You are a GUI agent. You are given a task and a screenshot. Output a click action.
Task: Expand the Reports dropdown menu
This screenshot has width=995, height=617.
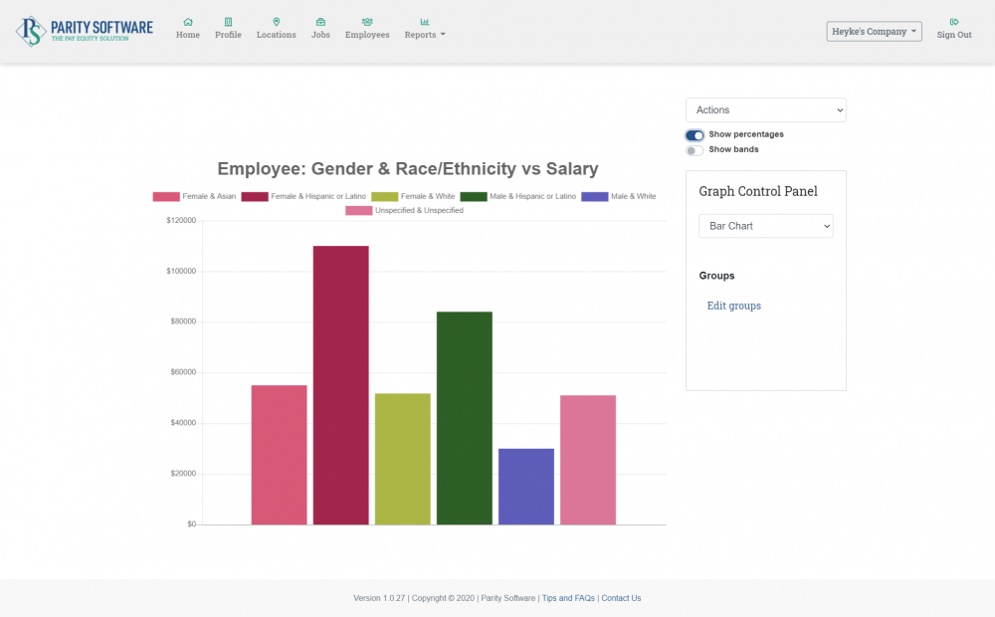(x=425, y=34)
